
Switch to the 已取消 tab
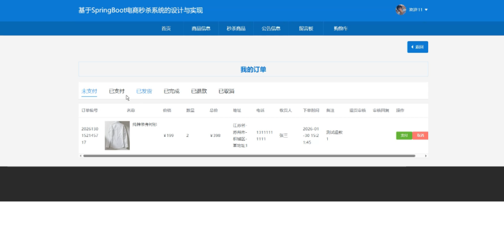point(226,91)
